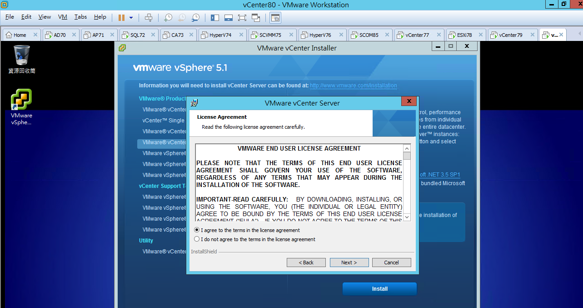Screen dimensions: 583x308
Task: Click the blue Install button
Action: pyautogui.click(x=379, y=289)
